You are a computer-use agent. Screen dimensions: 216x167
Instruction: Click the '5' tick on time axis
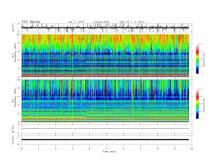click(x=107, y=149)
